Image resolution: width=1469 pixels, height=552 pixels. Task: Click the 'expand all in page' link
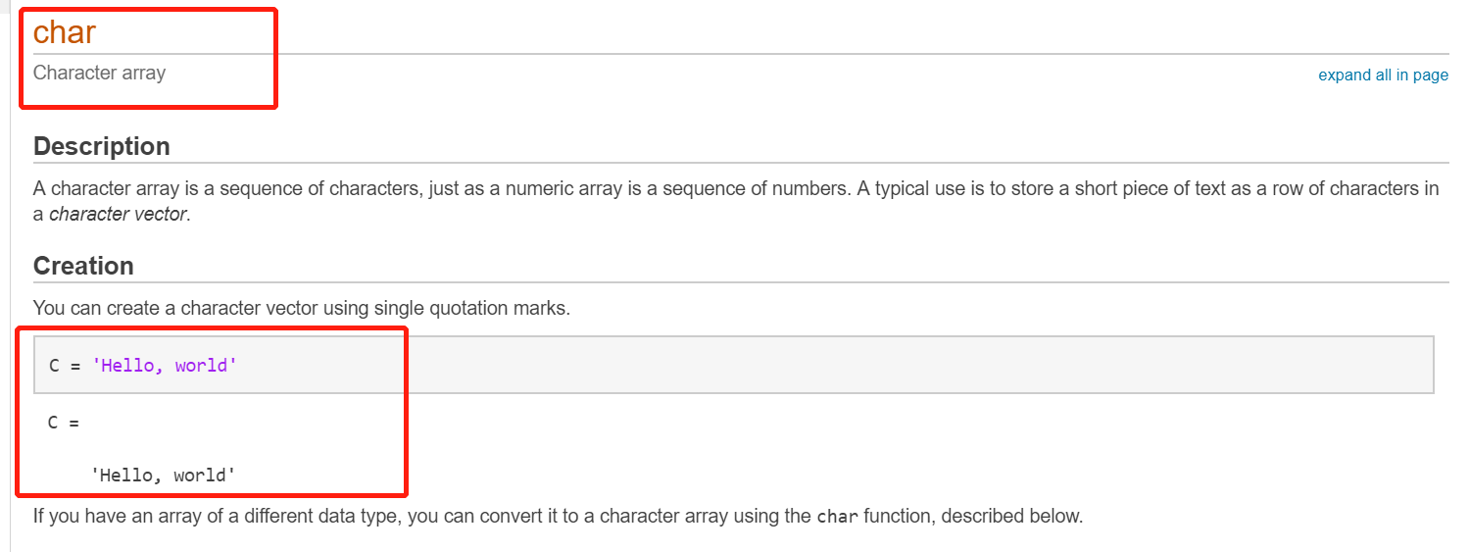tap(1383, 75)
